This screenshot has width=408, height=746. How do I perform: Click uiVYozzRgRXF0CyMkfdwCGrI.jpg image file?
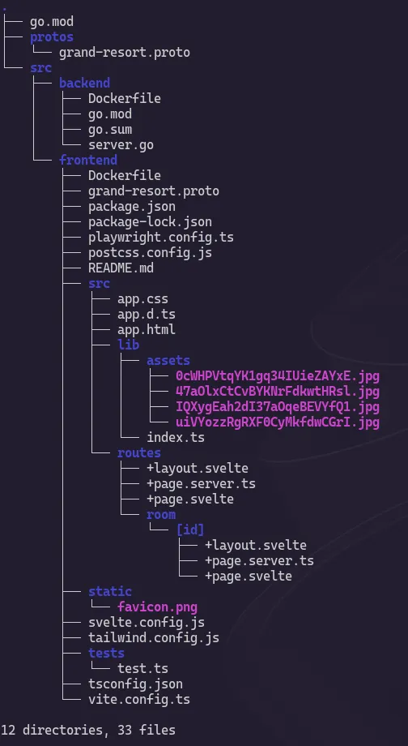278,422
